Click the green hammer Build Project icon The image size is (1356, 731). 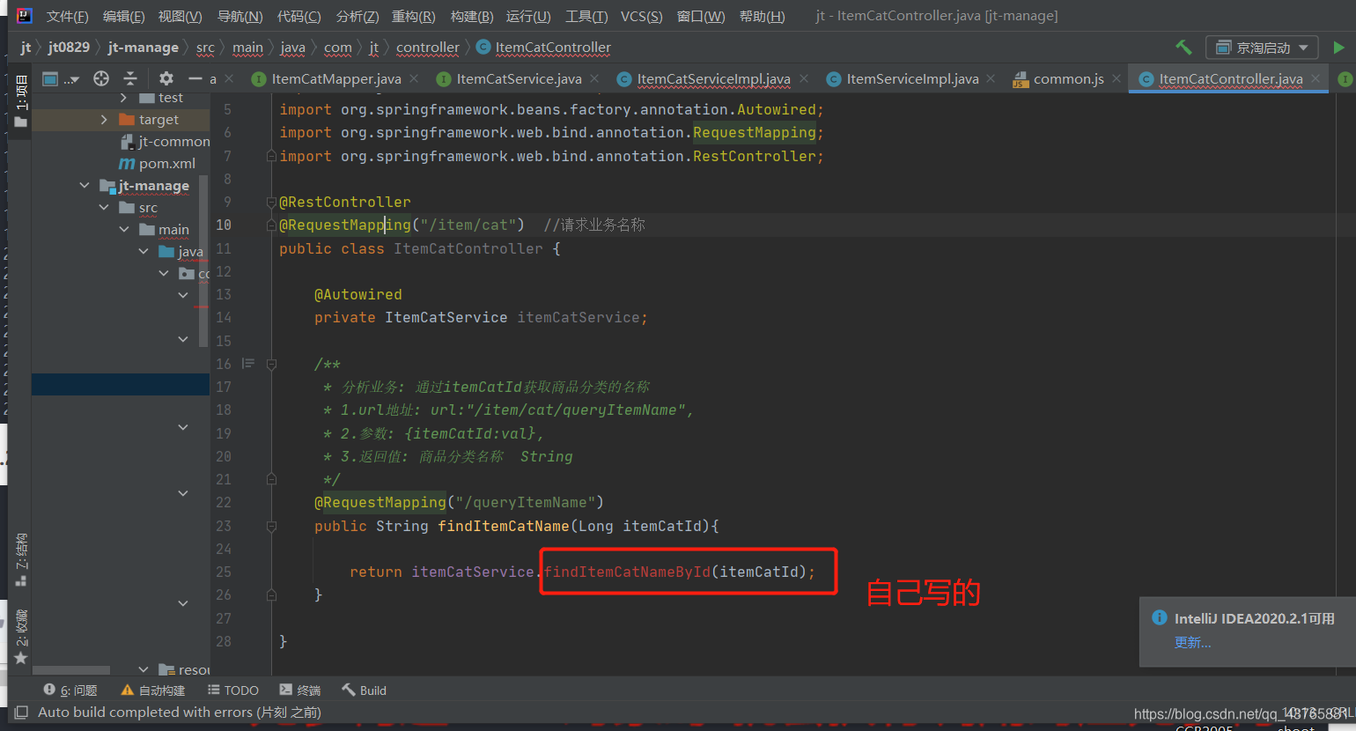(1183, 47)
